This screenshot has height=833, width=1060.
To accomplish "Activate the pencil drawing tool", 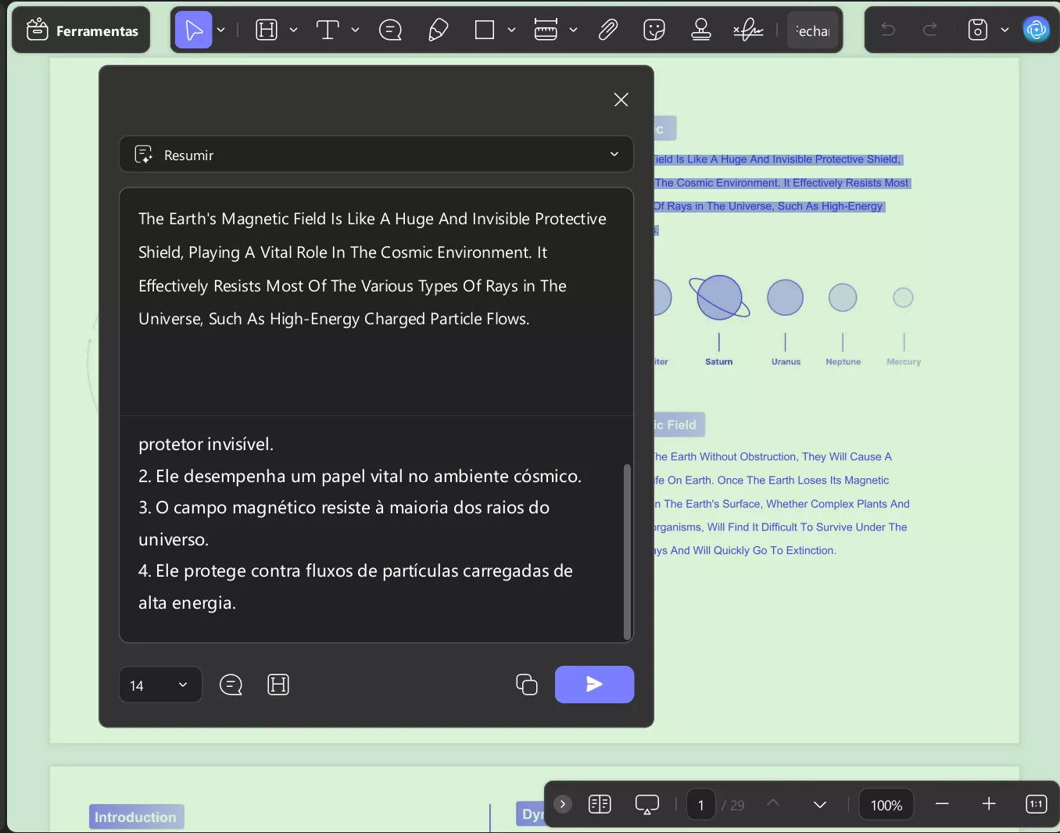I will (439, 30).
